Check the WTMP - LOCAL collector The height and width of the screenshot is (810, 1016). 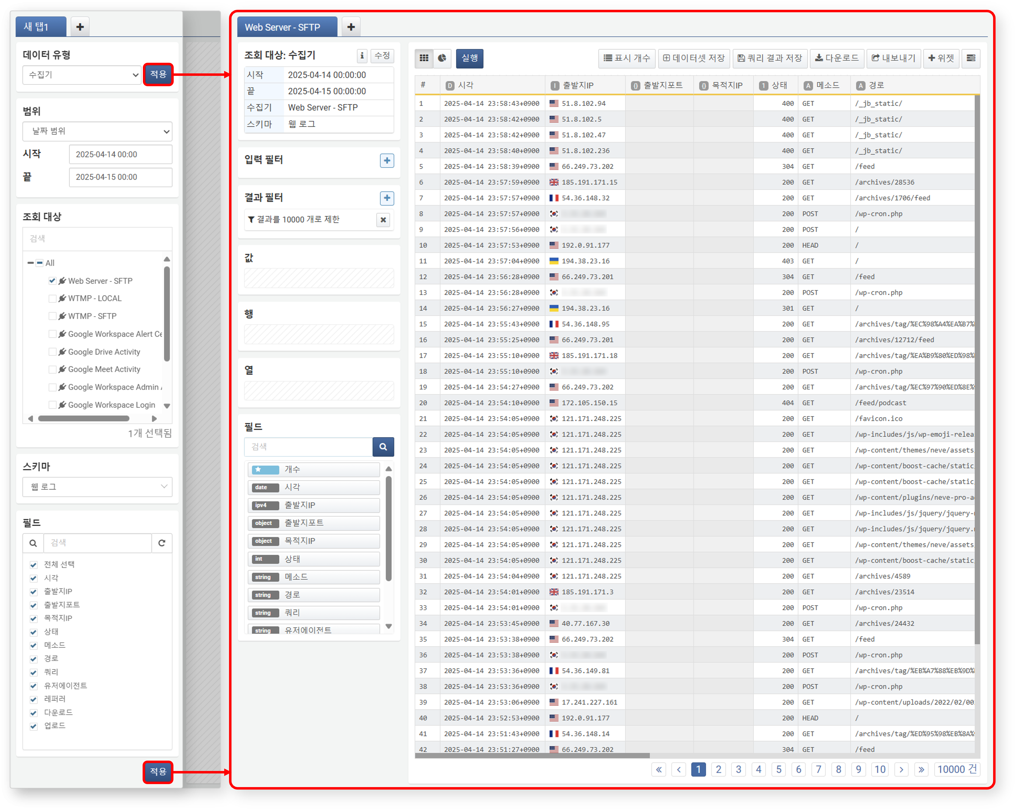pyautogui.click(x=52, y=298)
